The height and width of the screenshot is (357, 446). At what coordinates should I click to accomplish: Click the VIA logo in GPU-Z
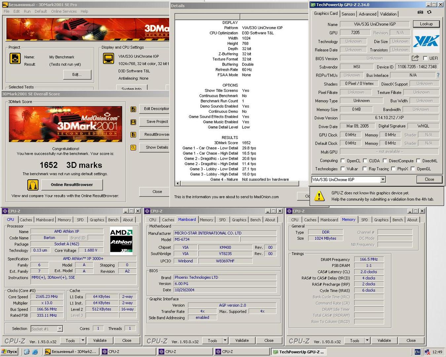(426, 41)
